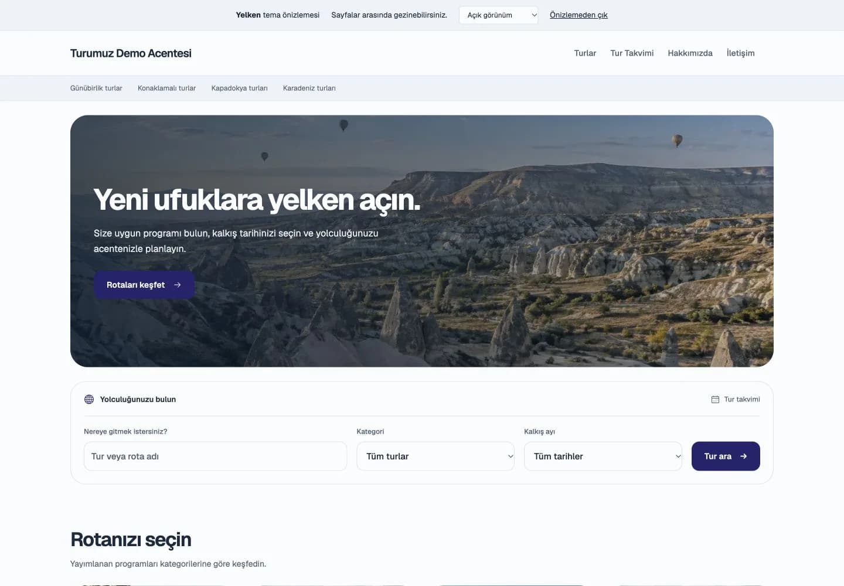Click the Rotaları keşfet button

(144, 285)
